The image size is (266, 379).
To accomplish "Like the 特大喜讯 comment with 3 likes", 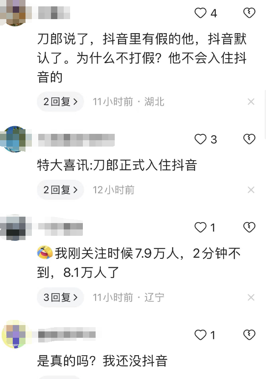I will 201,139.
